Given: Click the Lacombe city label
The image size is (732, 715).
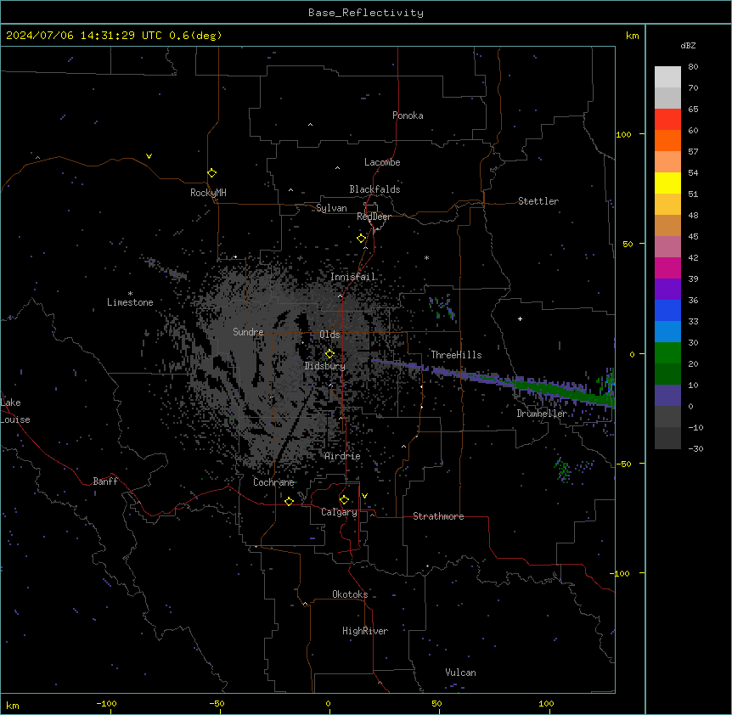Looking at the screenshot, I should [x=382, y=162].
